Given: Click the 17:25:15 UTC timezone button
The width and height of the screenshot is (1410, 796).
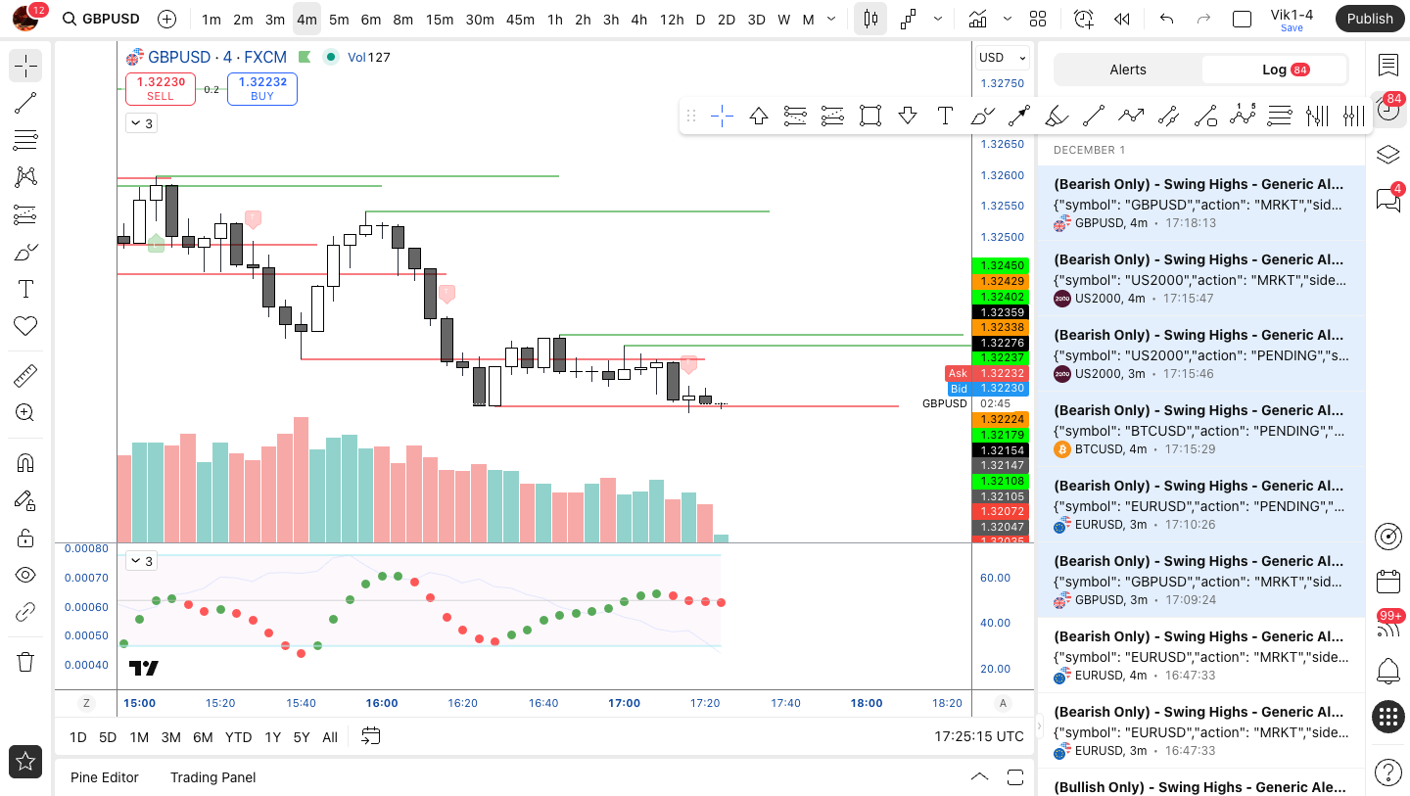Looking at the screenshot, I should click(x=979, y=736).
